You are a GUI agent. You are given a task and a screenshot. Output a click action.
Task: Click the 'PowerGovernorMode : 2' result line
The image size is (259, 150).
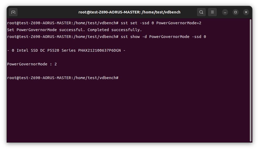pos(32,64)
